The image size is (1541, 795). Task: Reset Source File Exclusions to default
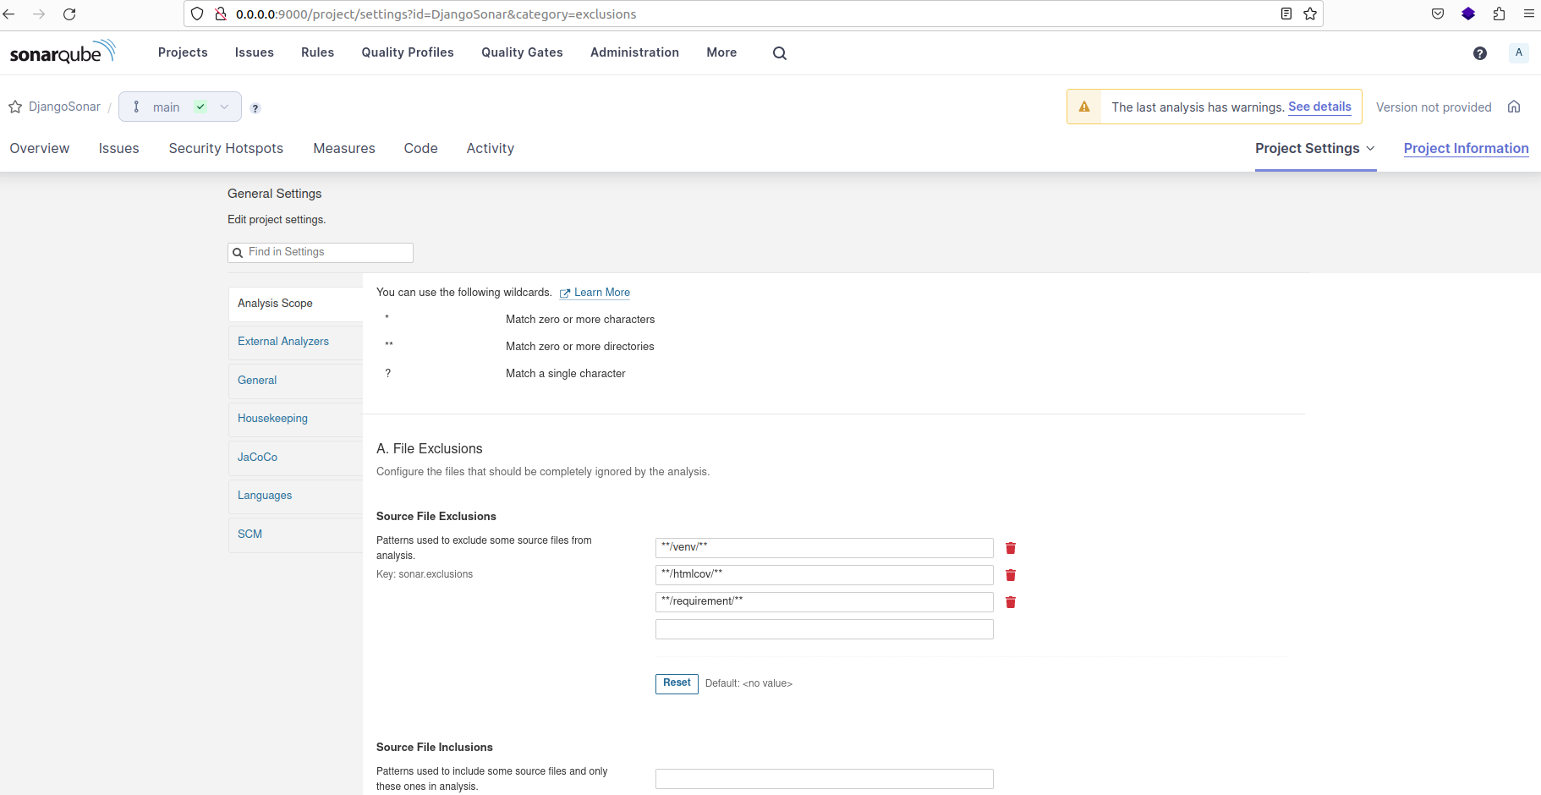[677, 683]
